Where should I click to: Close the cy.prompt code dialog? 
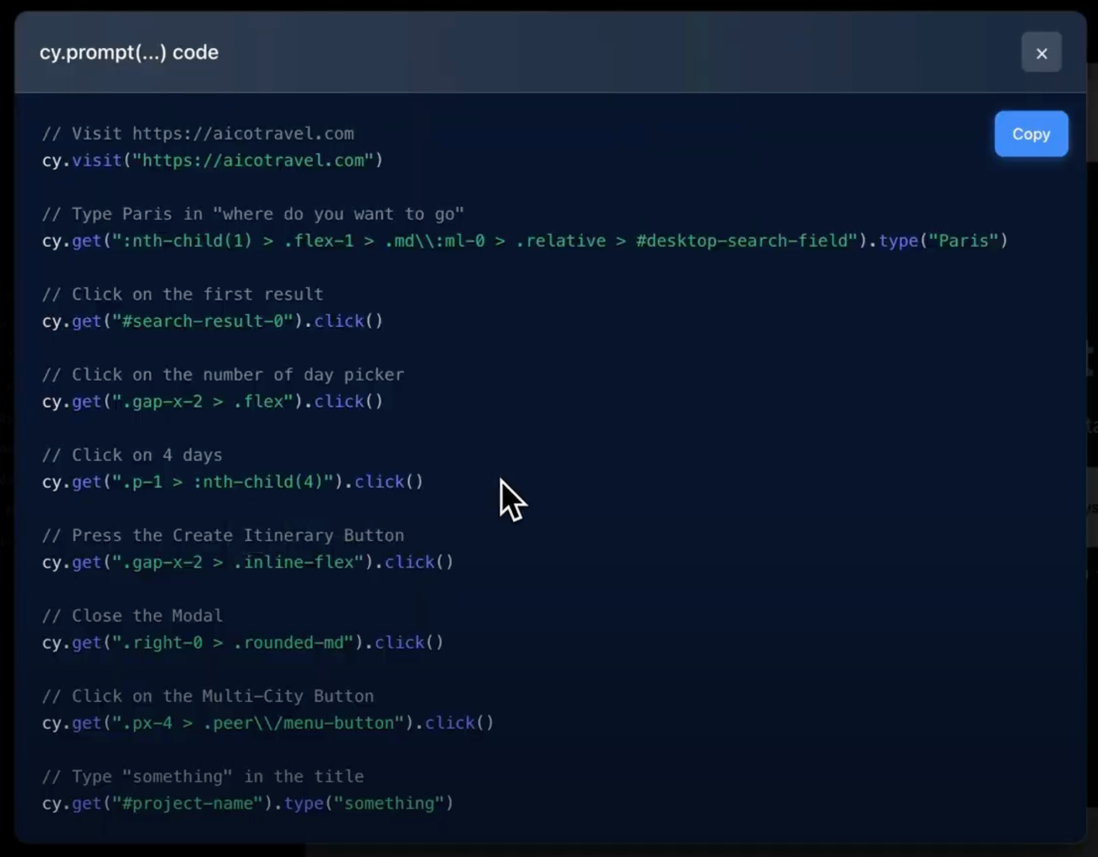pos(1041,52)
